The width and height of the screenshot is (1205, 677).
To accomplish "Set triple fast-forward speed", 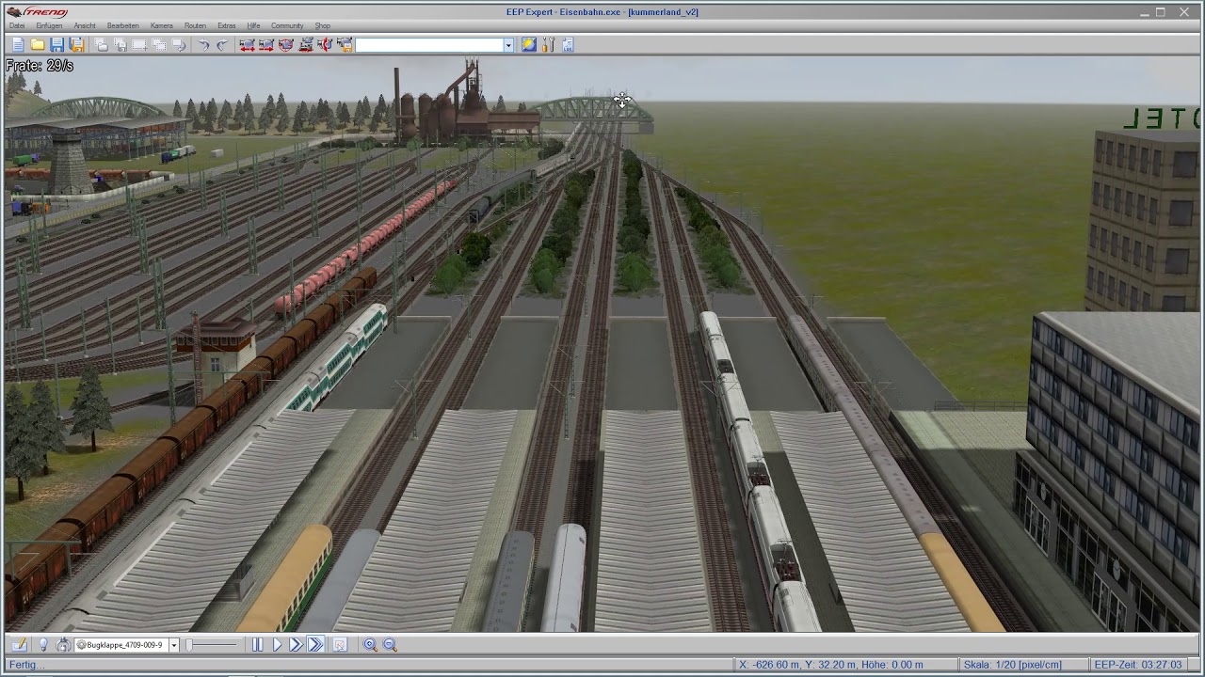I will pos(315,645).
